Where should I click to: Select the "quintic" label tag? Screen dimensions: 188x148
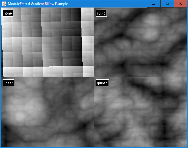click(102, 83)
